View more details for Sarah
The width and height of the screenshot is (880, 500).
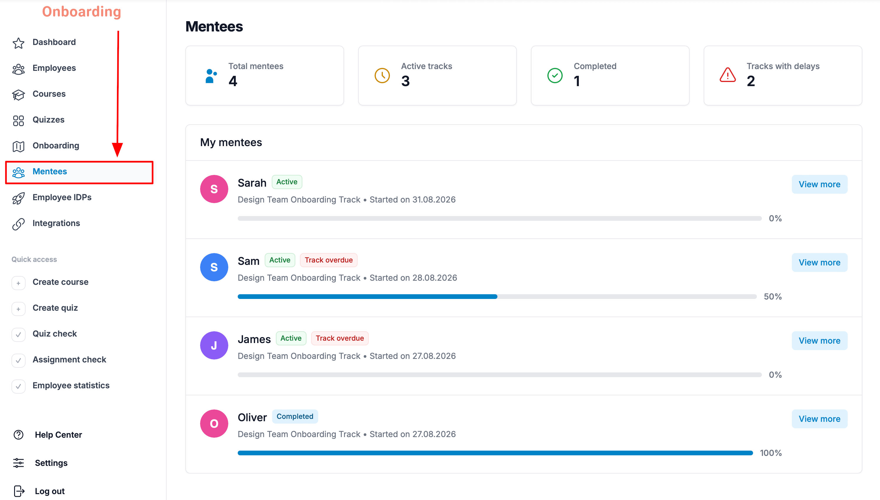click(x=819, y=184)
